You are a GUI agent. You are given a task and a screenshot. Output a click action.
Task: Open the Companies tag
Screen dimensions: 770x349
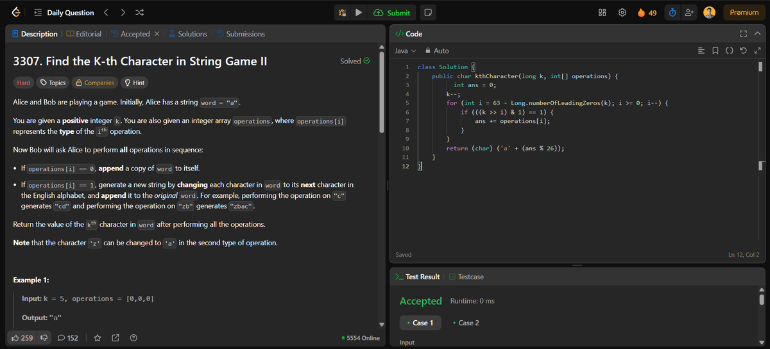[95, 83]
